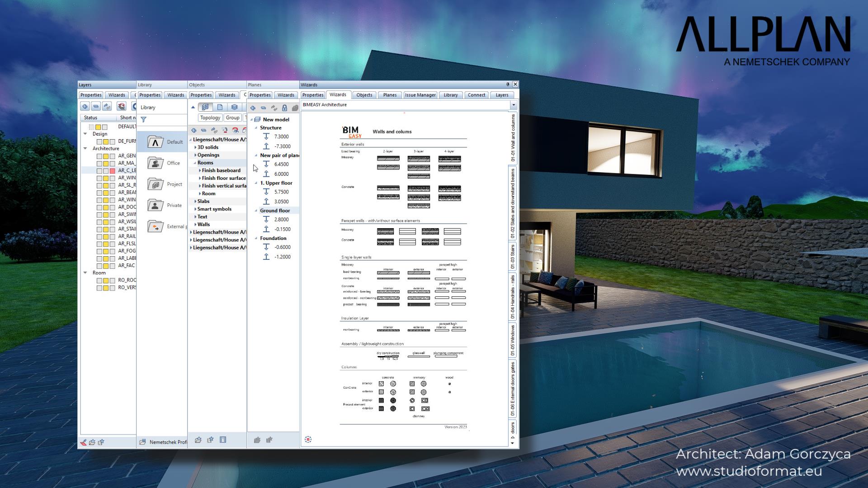
Task: Click the info icon at Objects bottom
Action: 223,440
